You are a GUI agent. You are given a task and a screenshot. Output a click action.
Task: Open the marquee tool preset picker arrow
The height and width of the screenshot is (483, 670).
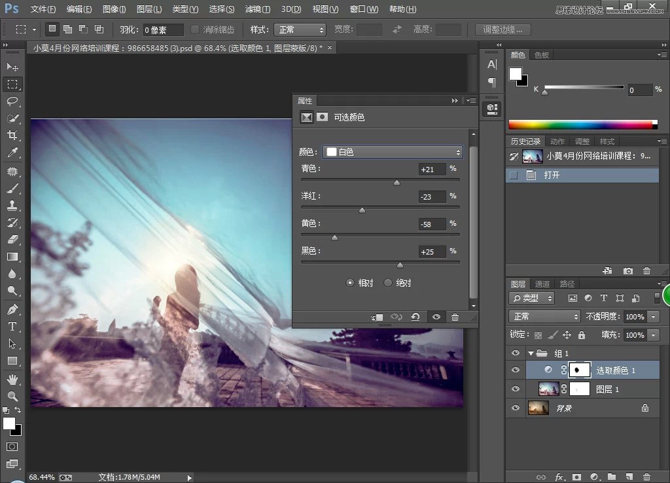(x=34, y=29)
